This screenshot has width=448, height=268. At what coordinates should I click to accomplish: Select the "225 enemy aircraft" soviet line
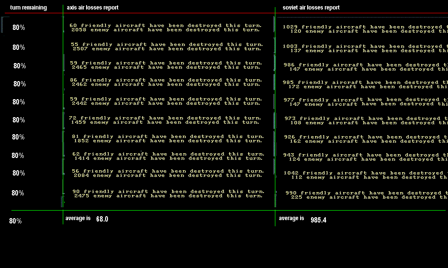[370, 197]
